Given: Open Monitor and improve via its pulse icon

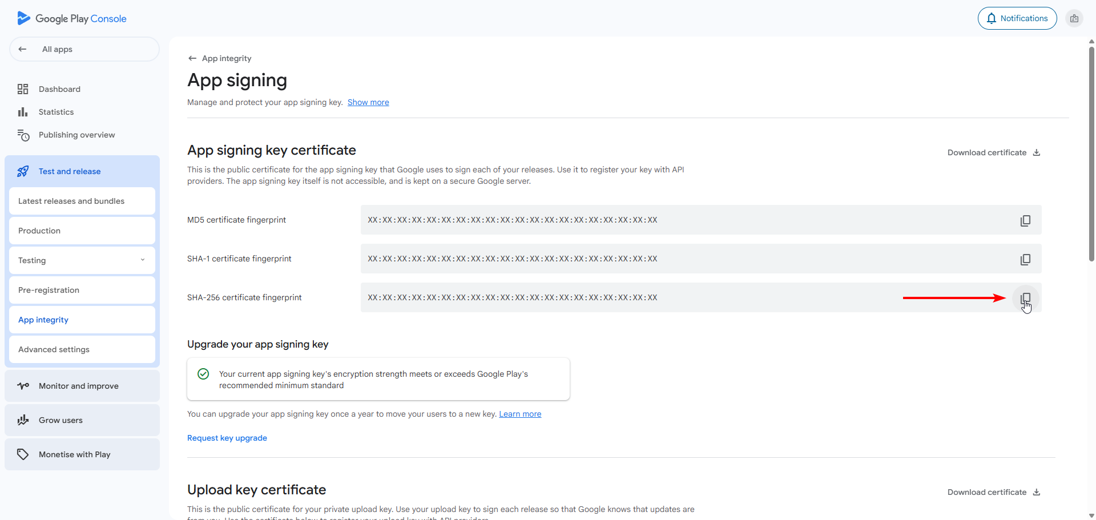Looking at the screenshot, I should pyautogui.click(x=23, y=386).
